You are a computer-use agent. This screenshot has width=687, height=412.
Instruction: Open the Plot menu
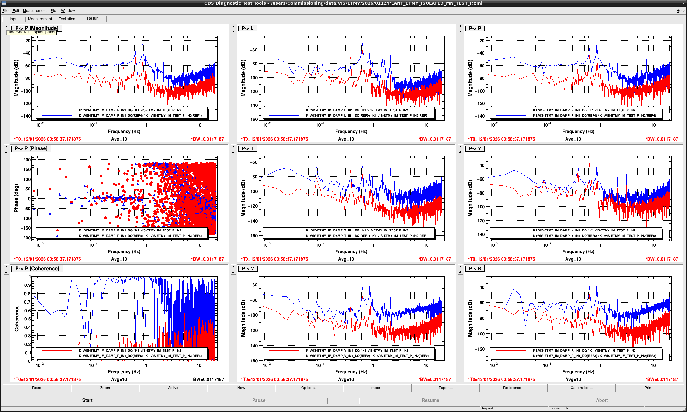point(54,11)
